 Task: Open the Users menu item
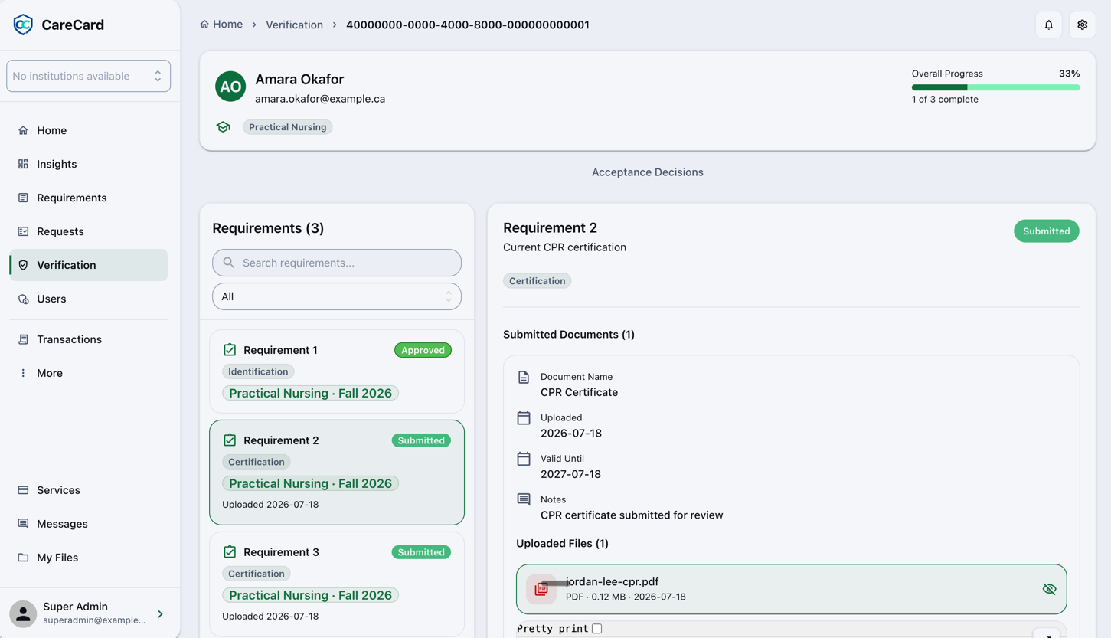coord(88,299)
